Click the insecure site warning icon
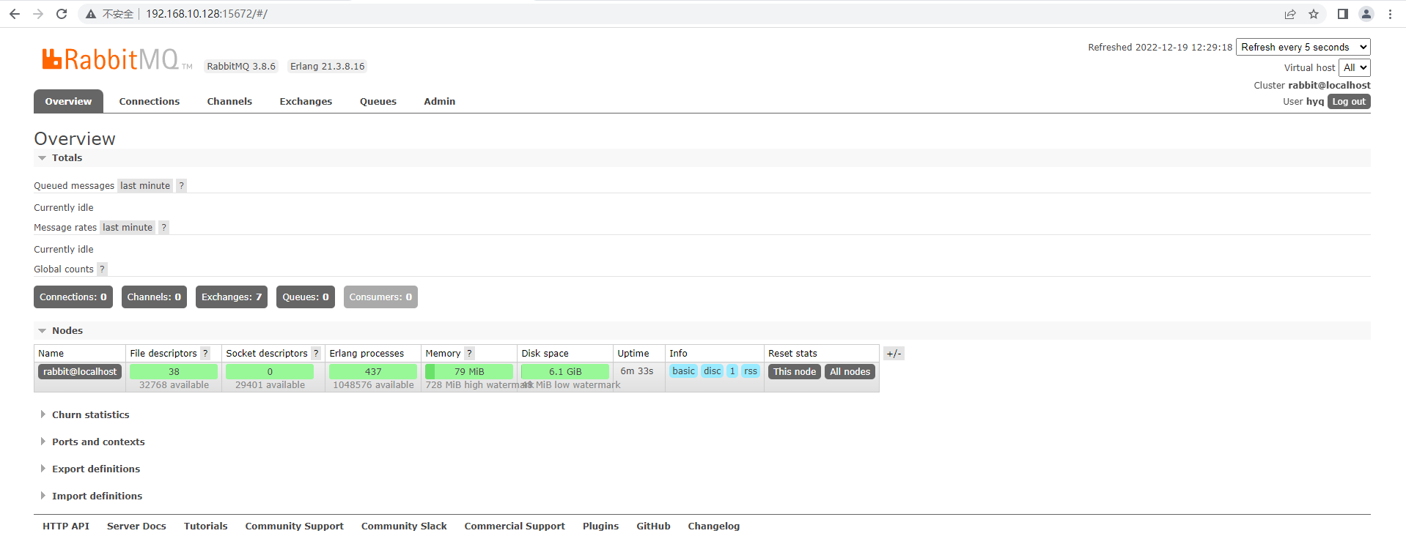The image size is (1406, 536). point(91,14)
